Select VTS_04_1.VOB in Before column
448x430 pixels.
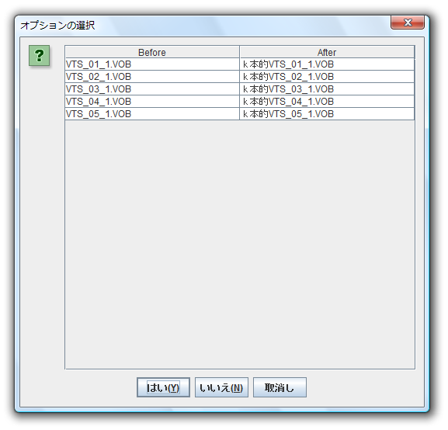click(x=152, y=102)
